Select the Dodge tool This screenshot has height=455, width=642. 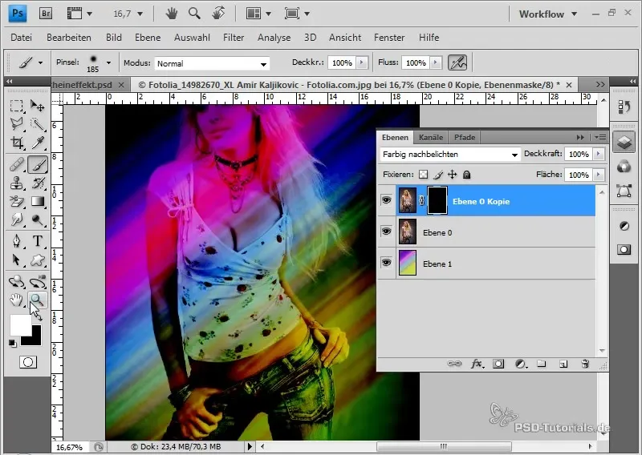38,220
